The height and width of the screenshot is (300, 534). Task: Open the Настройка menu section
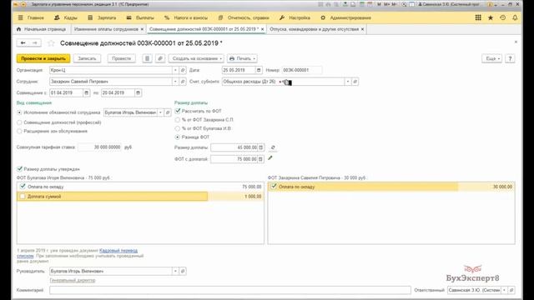295,17
